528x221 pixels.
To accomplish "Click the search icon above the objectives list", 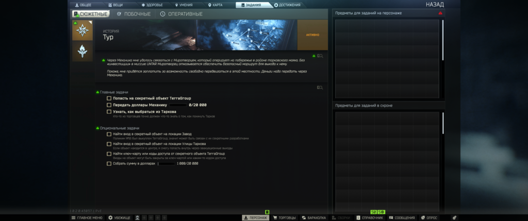I will (x=320, y=88).
